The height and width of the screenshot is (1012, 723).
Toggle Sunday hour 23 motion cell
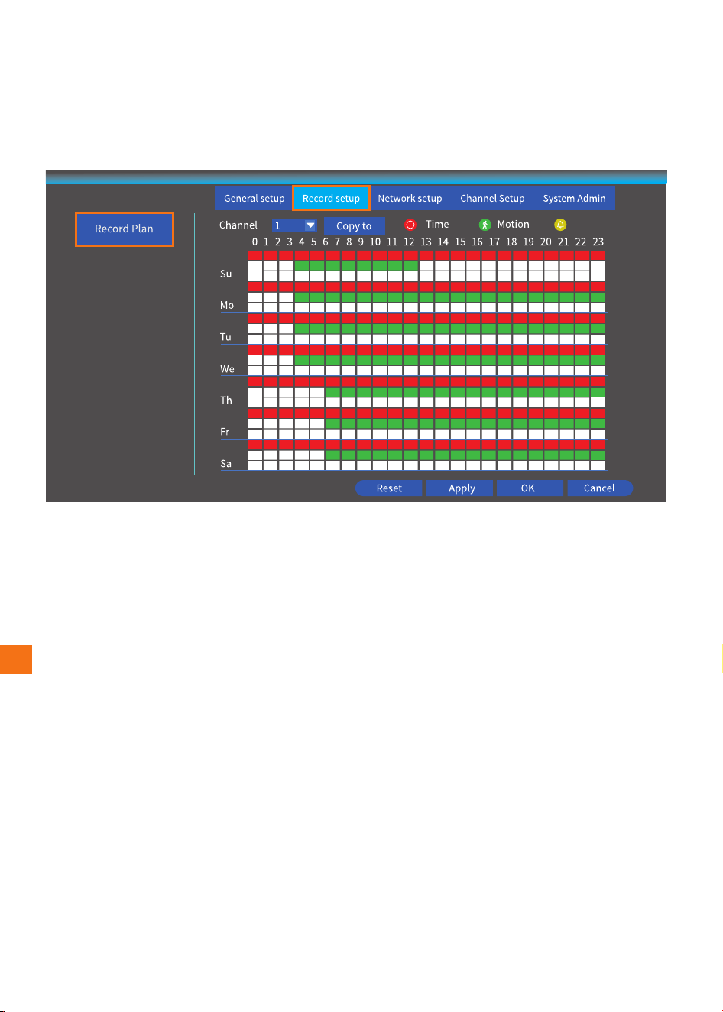pyautogui.click(x=598, y=265)
